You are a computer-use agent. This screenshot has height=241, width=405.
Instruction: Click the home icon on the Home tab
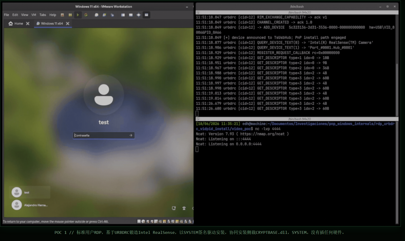click(x=10, y=24)
